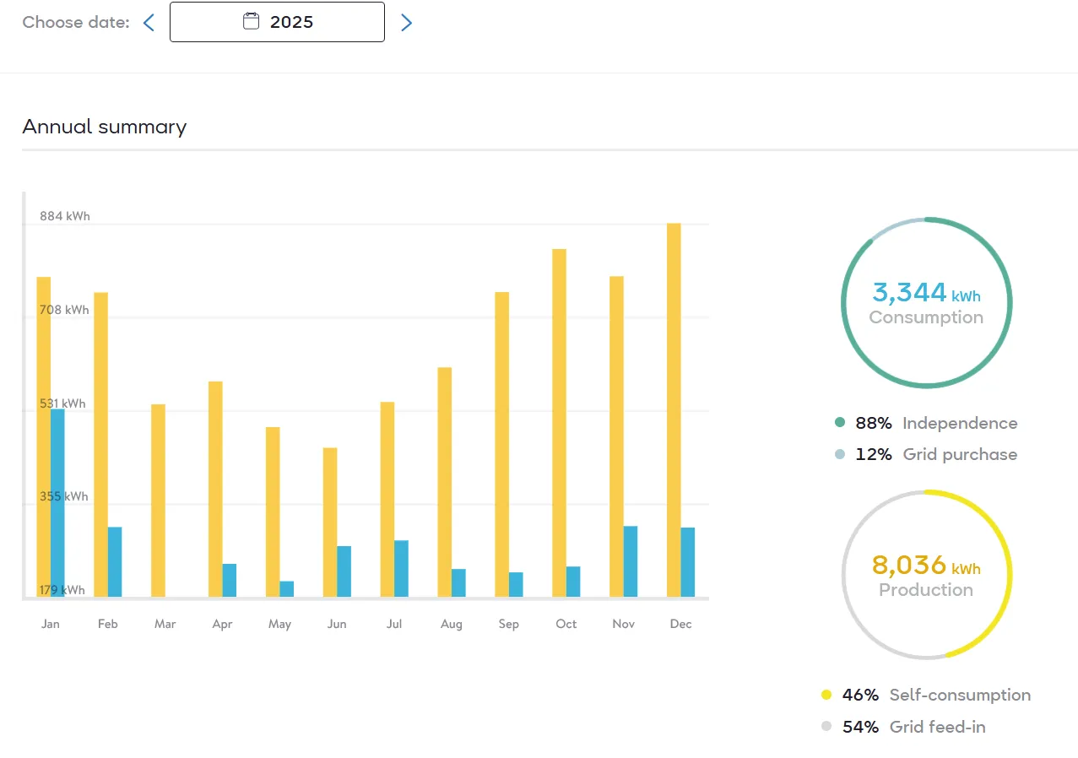Select the yellow October production bar
Screen dimensions: 1078x758
[x=559, y=423]
